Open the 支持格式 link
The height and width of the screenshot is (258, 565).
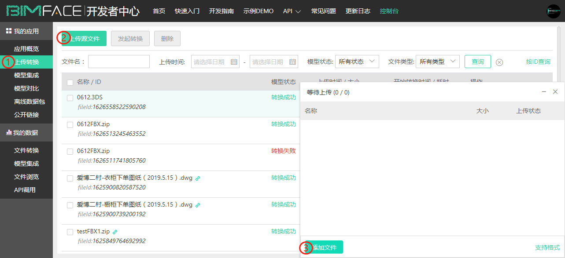[x=547, y=247]
